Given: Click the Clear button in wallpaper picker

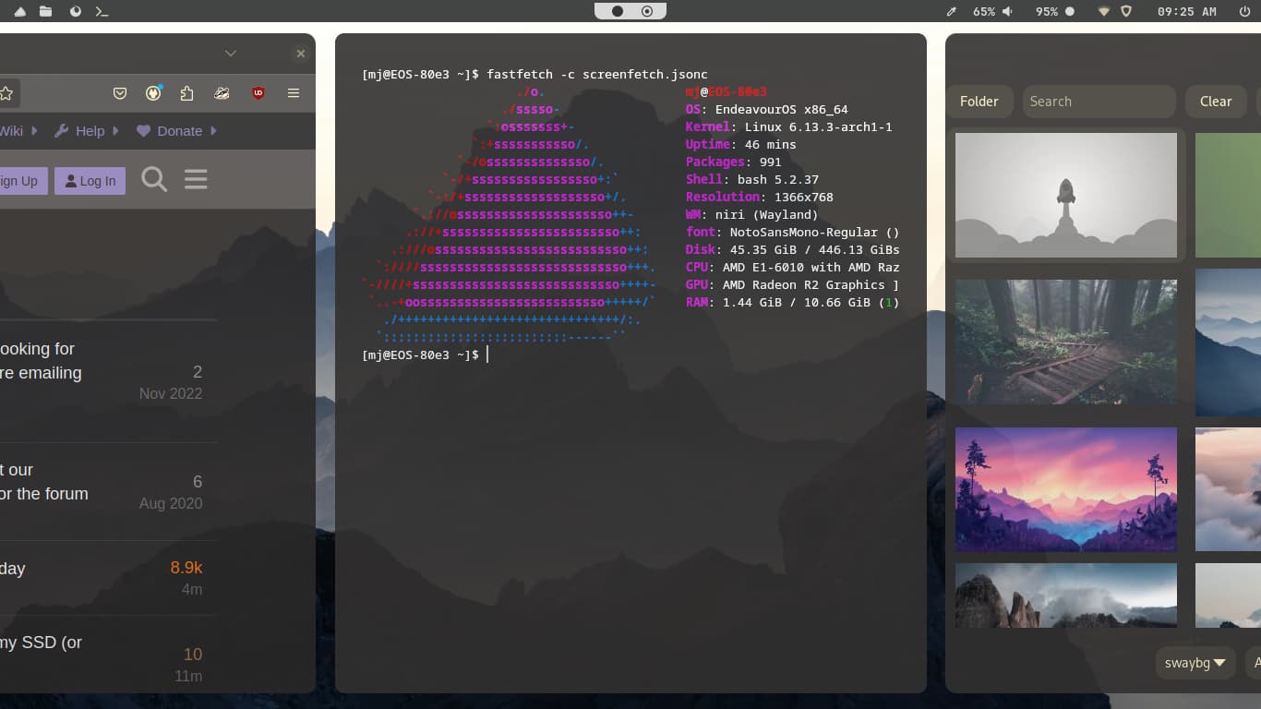Looking at the screenshot, I should click(1216, 102).
